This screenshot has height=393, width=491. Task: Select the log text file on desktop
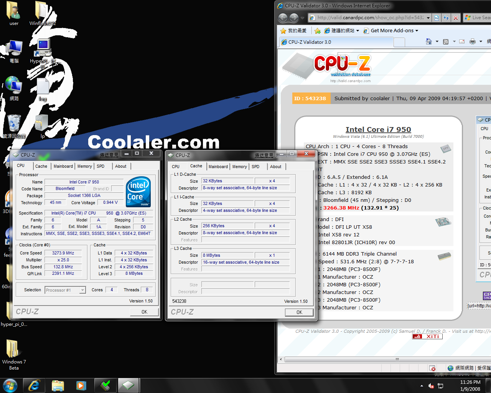pyautogui.click(x=43, y=89)
